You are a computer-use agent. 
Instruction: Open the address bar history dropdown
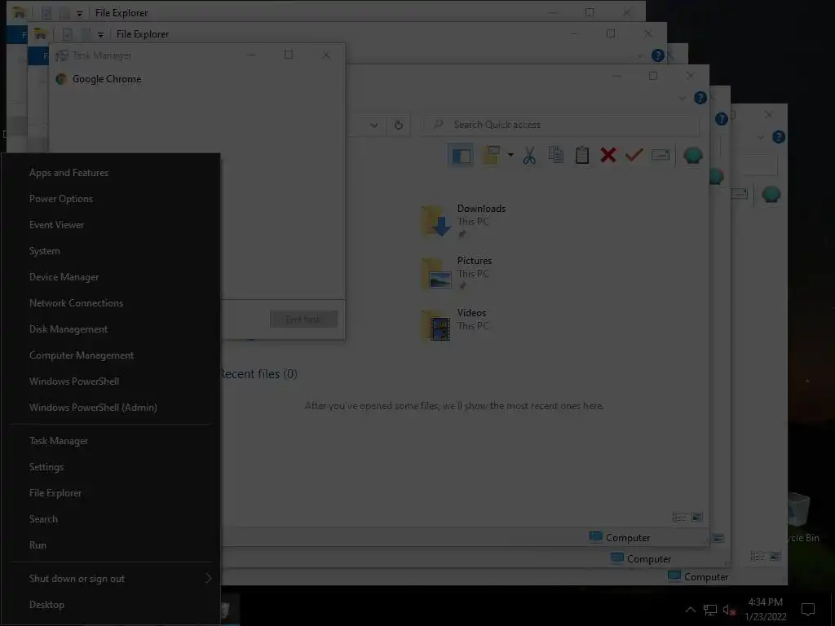point(373,125)
